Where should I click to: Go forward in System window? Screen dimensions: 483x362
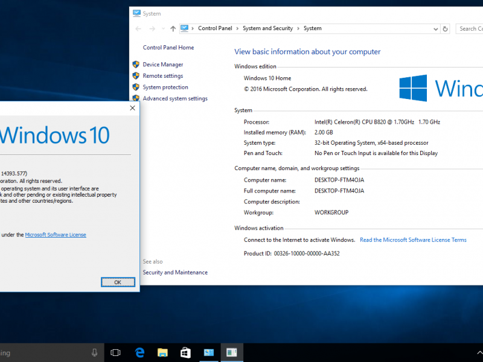[152, 28]
